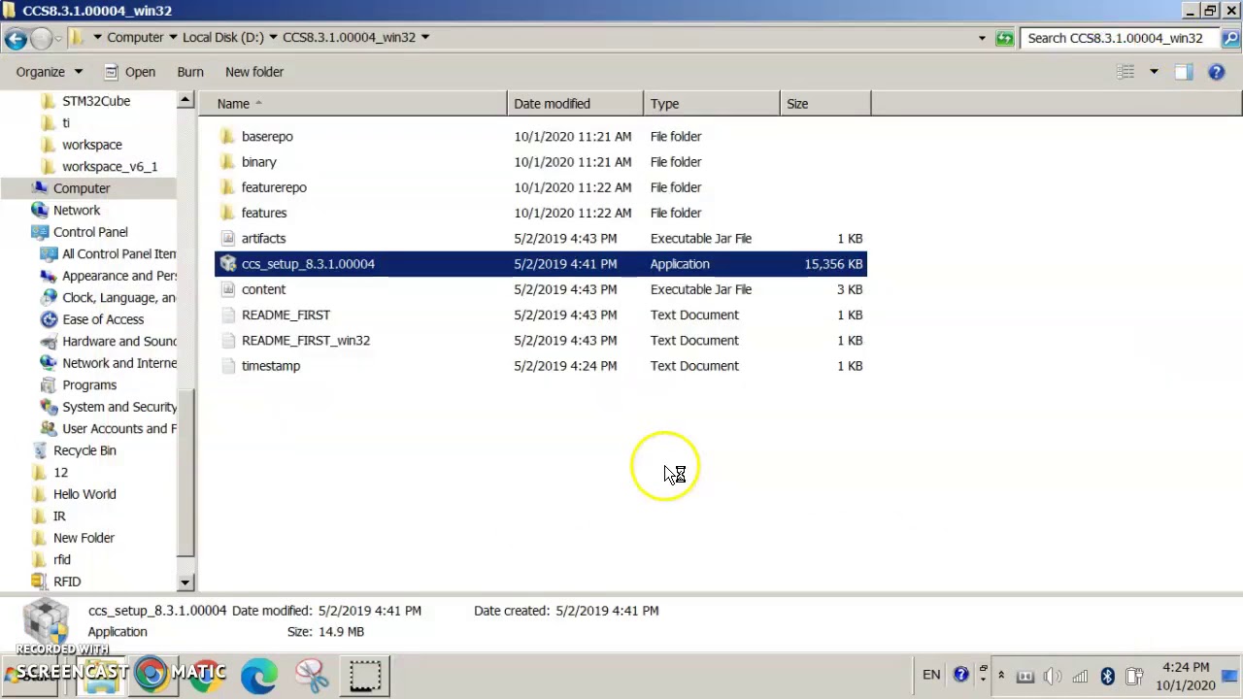Select the ccs_setup_8.3.1.00004 application icon

click(x=228, y=264)
